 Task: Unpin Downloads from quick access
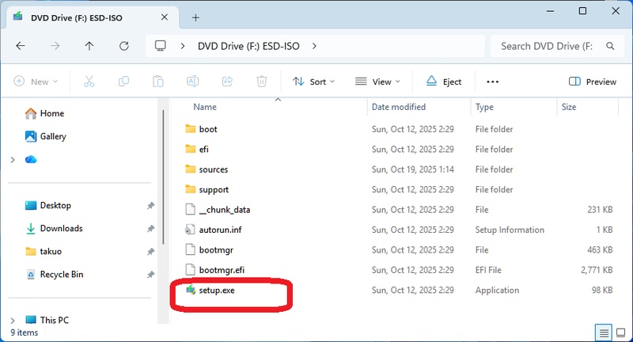pyautogui.click(x=150, y=229)
